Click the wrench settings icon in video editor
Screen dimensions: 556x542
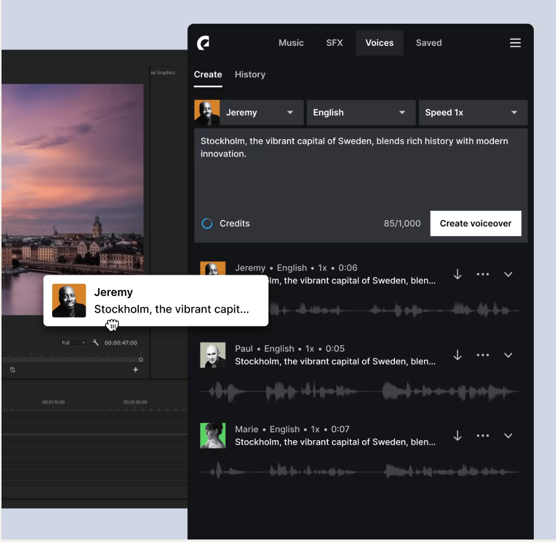click(95, 343)
